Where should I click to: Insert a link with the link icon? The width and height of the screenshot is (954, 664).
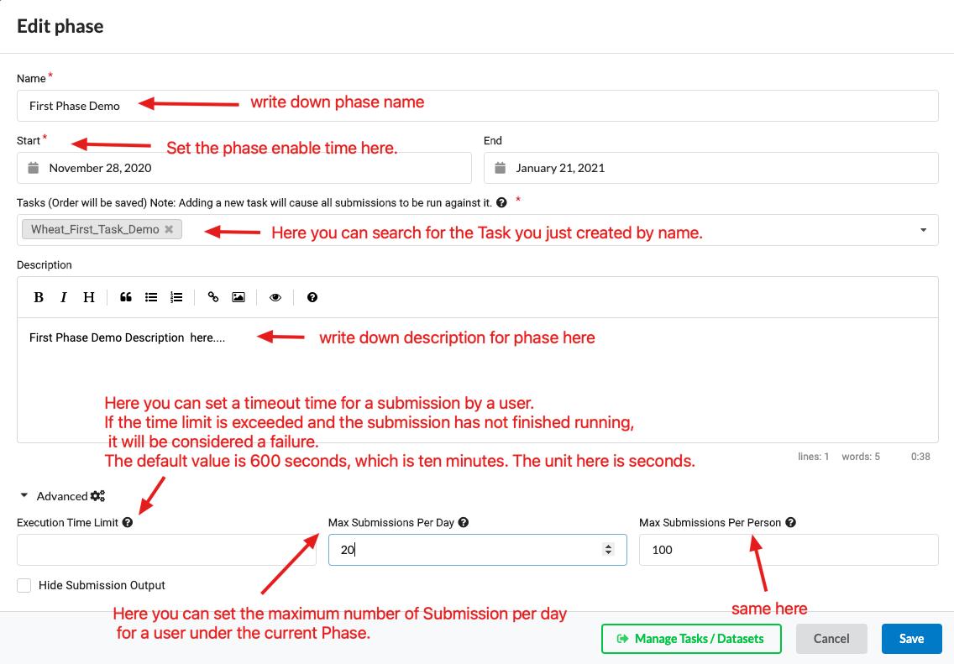[x=213, y=297]
